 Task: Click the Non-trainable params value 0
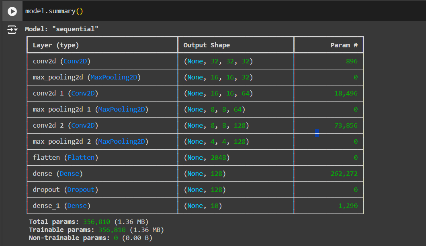(x=115, y=238)
